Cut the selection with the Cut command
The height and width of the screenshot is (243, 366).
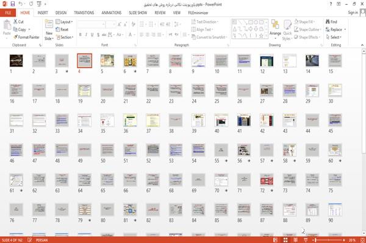18,22
